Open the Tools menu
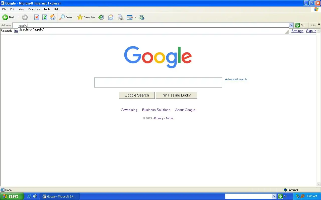 tap(47, 9)
